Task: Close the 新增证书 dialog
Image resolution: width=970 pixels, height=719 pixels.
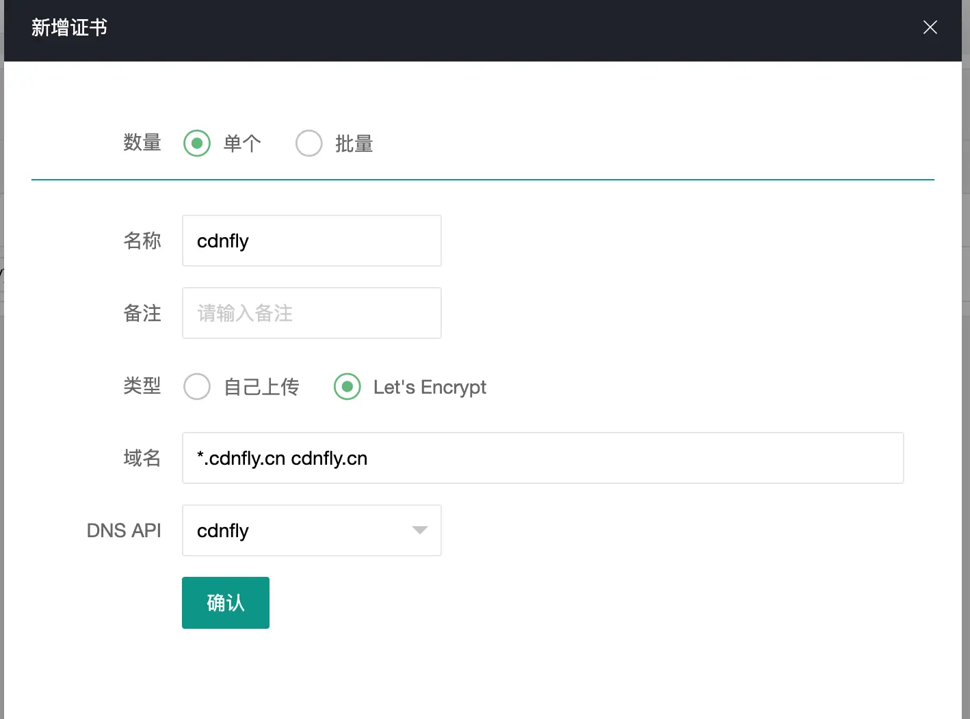Action: [930, 27]
